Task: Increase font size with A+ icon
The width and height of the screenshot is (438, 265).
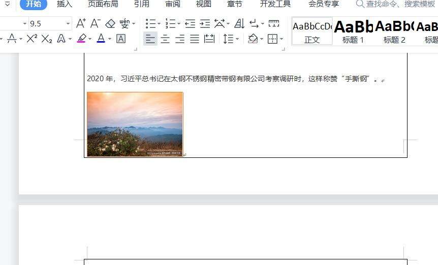Action: pos(81,23)
